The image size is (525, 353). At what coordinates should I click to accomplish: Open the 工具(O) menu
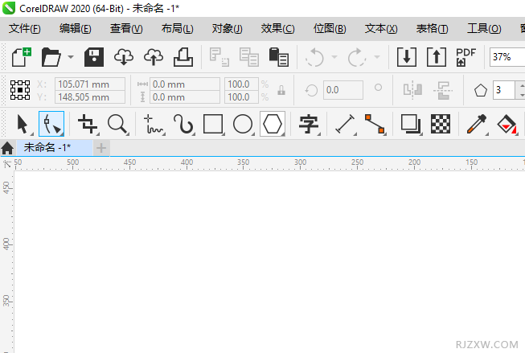pyautogui.click(x=484, y=29)
